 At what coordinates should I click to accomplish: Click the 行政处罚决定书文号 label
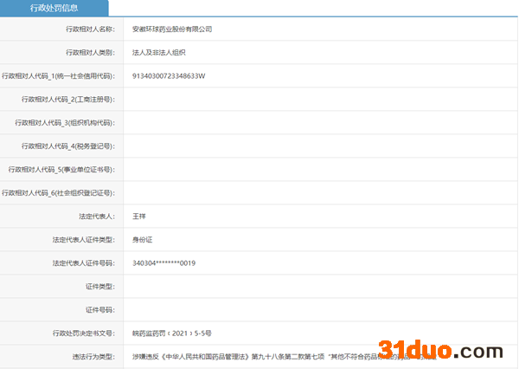click(x=83, y=333)
